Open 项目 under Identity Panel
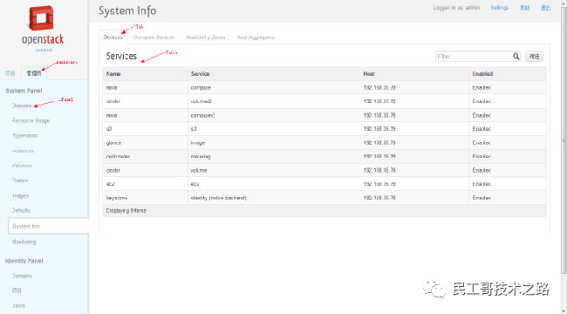This screenshot has width=567, height=314. point(17,290)
